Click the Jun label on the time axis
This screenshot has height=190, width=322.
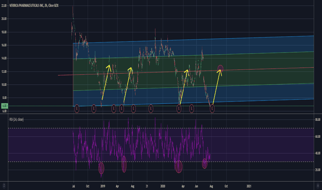pyautogui.click(x=197, y=186)
